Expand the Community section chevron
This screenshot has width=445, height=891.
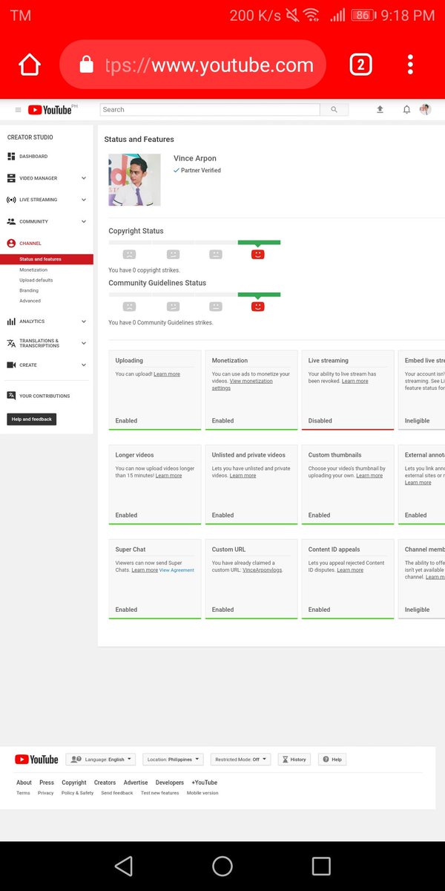84,221
